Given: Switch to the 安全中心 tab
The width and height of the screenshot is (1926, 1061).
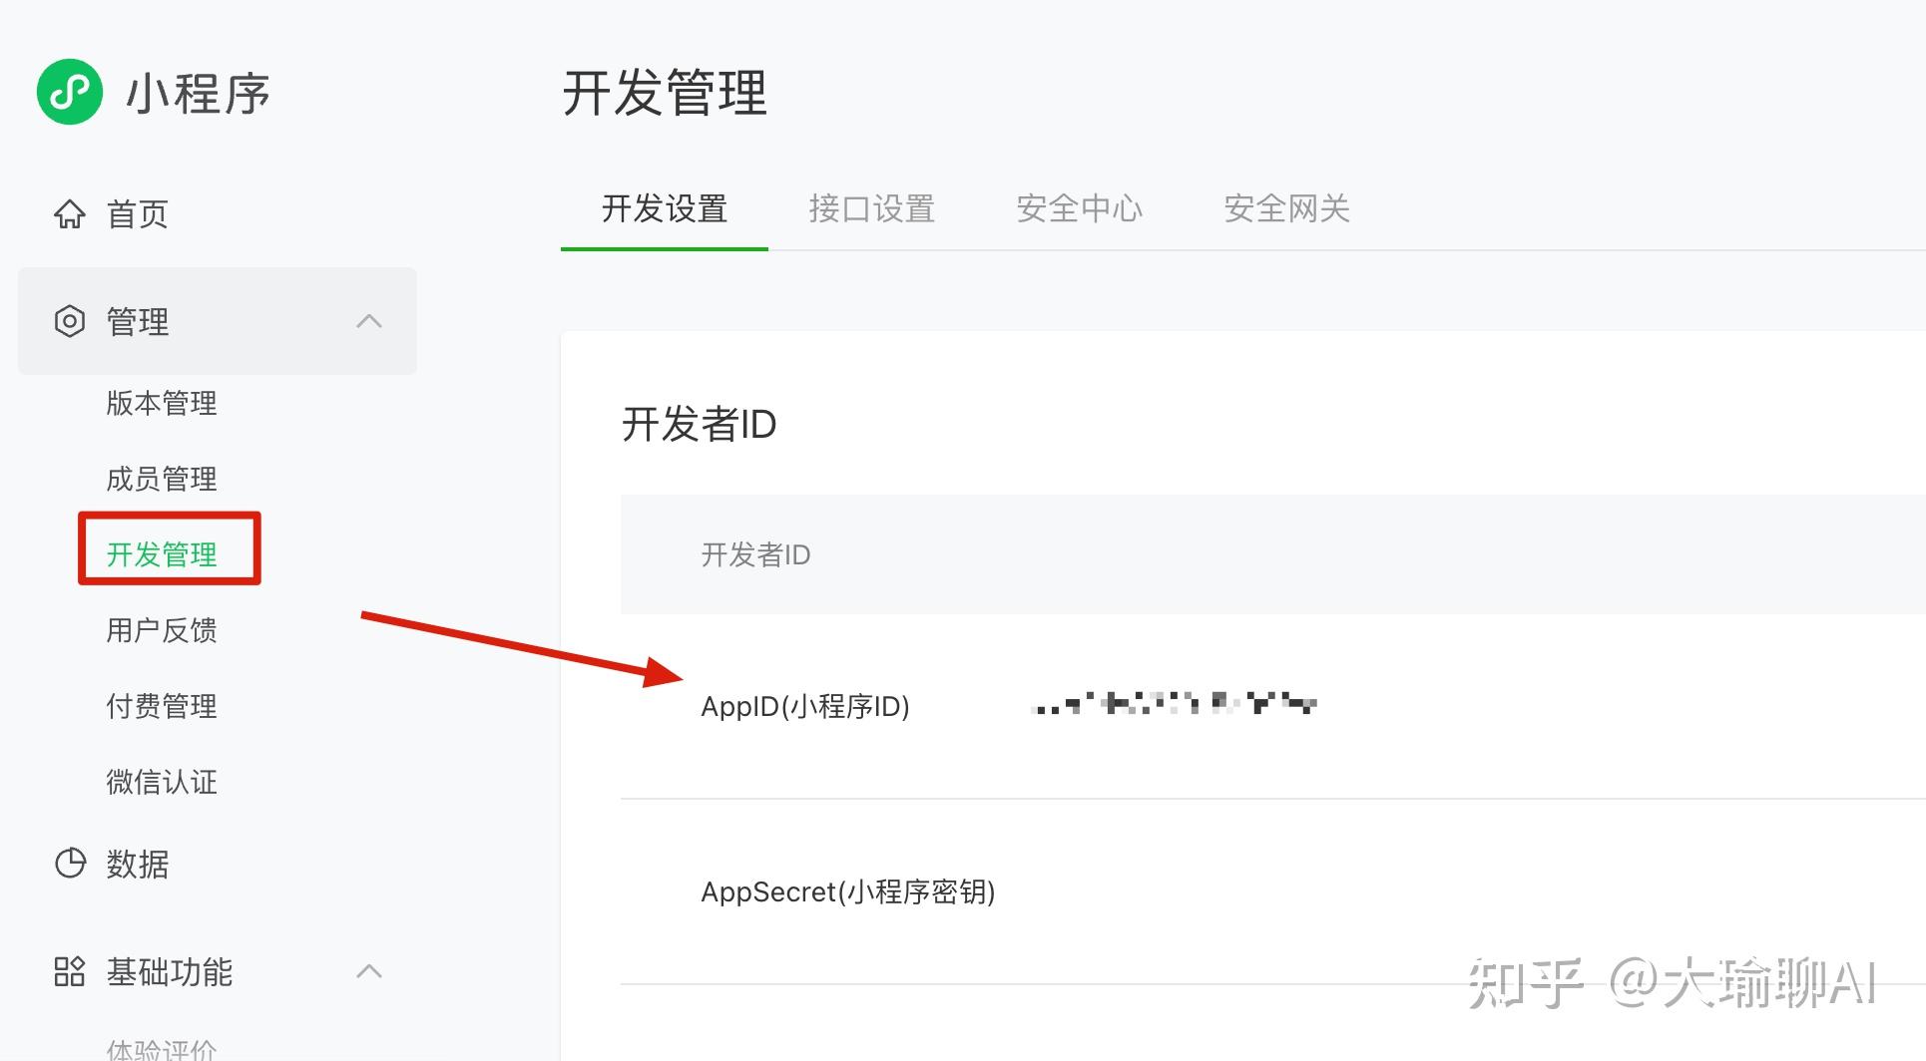Looking at the screenshot, I should 1079,209.
